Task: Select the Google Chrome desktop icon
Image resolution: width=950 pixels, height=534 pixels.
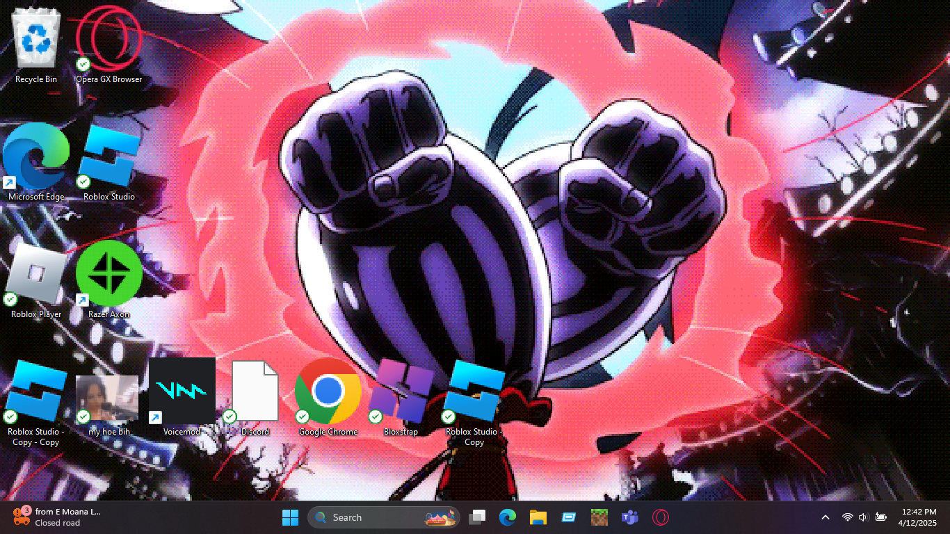Action: 328,398
